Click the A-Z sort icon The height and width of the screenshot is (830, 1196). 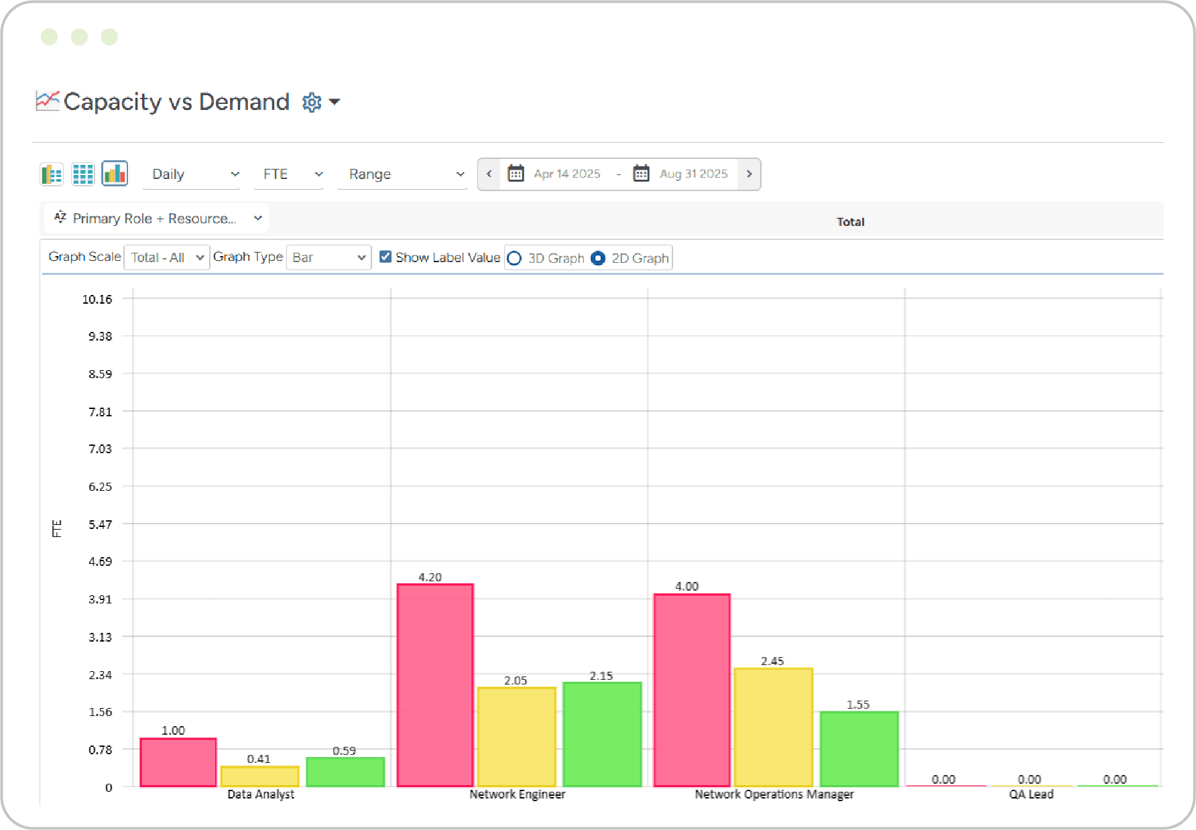click(x=60, y=217)
